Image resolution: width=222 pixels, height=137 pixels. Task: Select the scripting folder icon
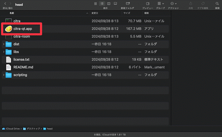(x=9, y=75)
